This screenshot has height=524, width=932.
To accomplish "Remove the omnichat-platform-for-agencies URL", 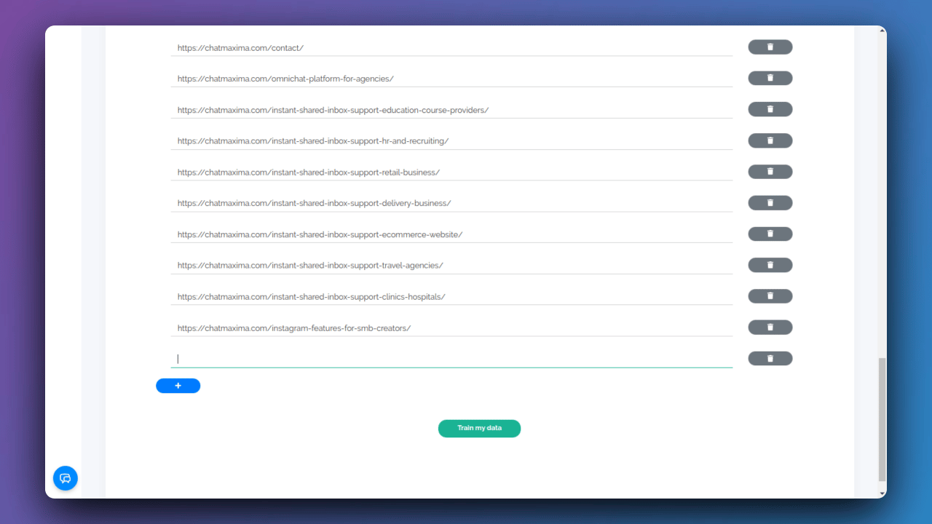I will 770,78.
